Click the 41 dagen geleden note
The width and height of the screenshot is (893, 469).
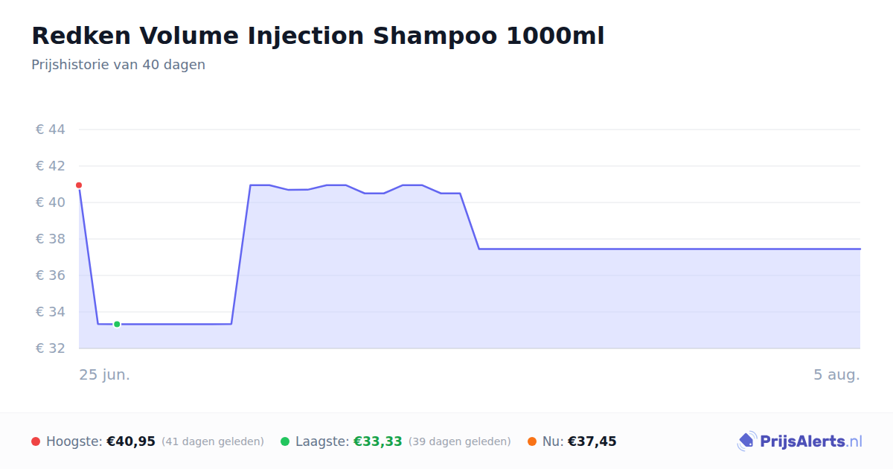213,441
